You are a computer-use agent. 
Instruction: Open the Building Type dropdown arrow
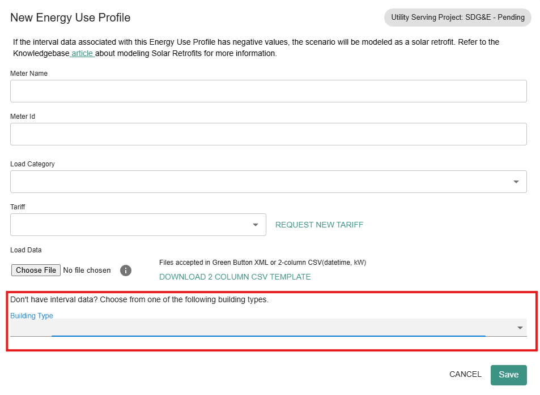click(x=520, y=328)
